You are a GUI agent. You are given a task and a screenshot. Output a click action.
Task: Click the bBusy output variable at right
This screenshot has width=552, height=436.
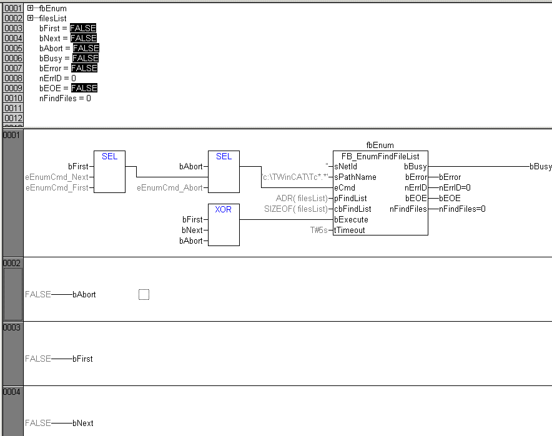540,166
